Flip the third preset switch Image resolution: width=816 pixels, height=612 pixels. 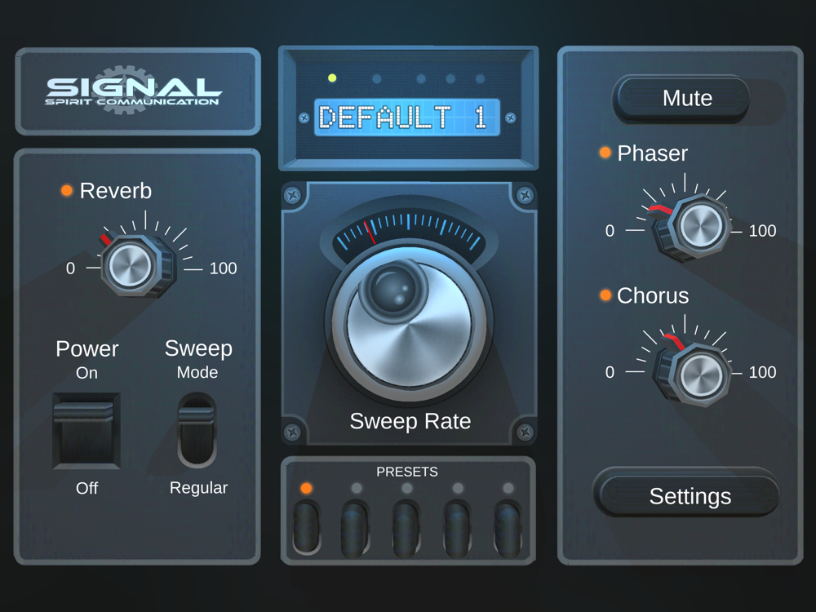tap(406, 529)
